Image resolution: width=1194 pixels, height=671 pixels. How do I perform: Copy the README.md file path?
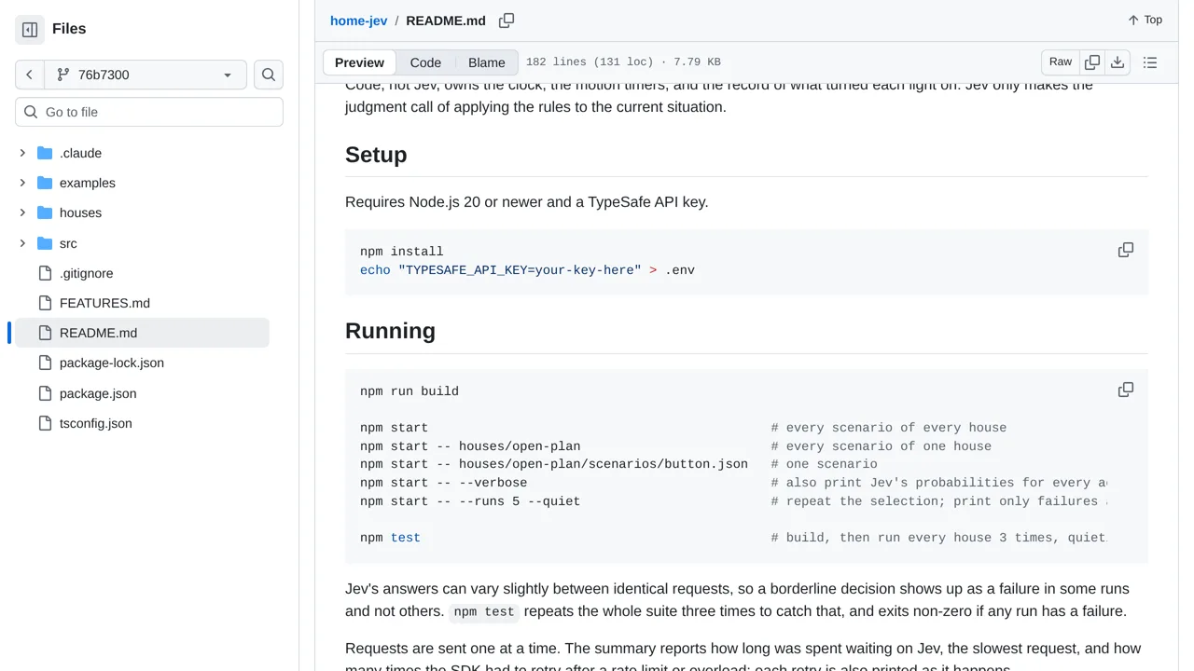507,21
